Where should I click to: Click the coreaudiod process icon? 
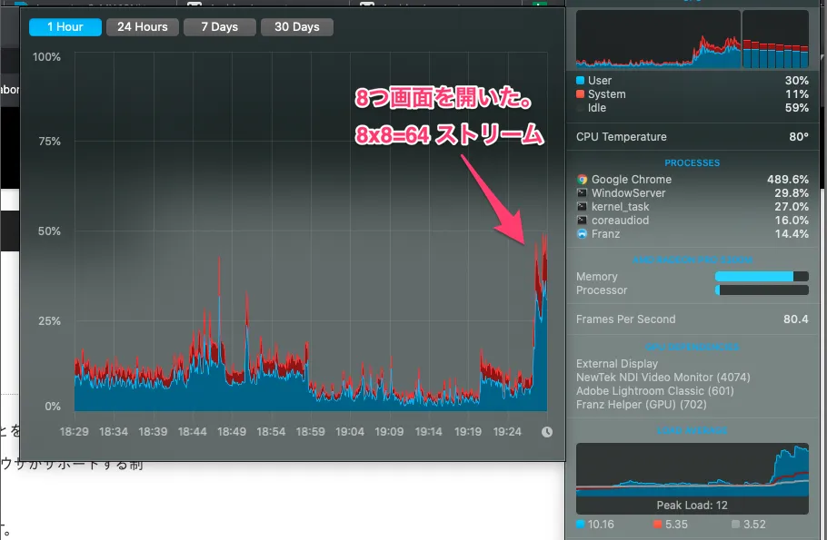tap(582, 221)
